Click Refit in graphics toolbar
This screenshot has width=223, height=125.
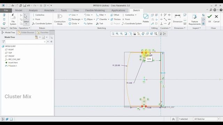click(113, 34)
